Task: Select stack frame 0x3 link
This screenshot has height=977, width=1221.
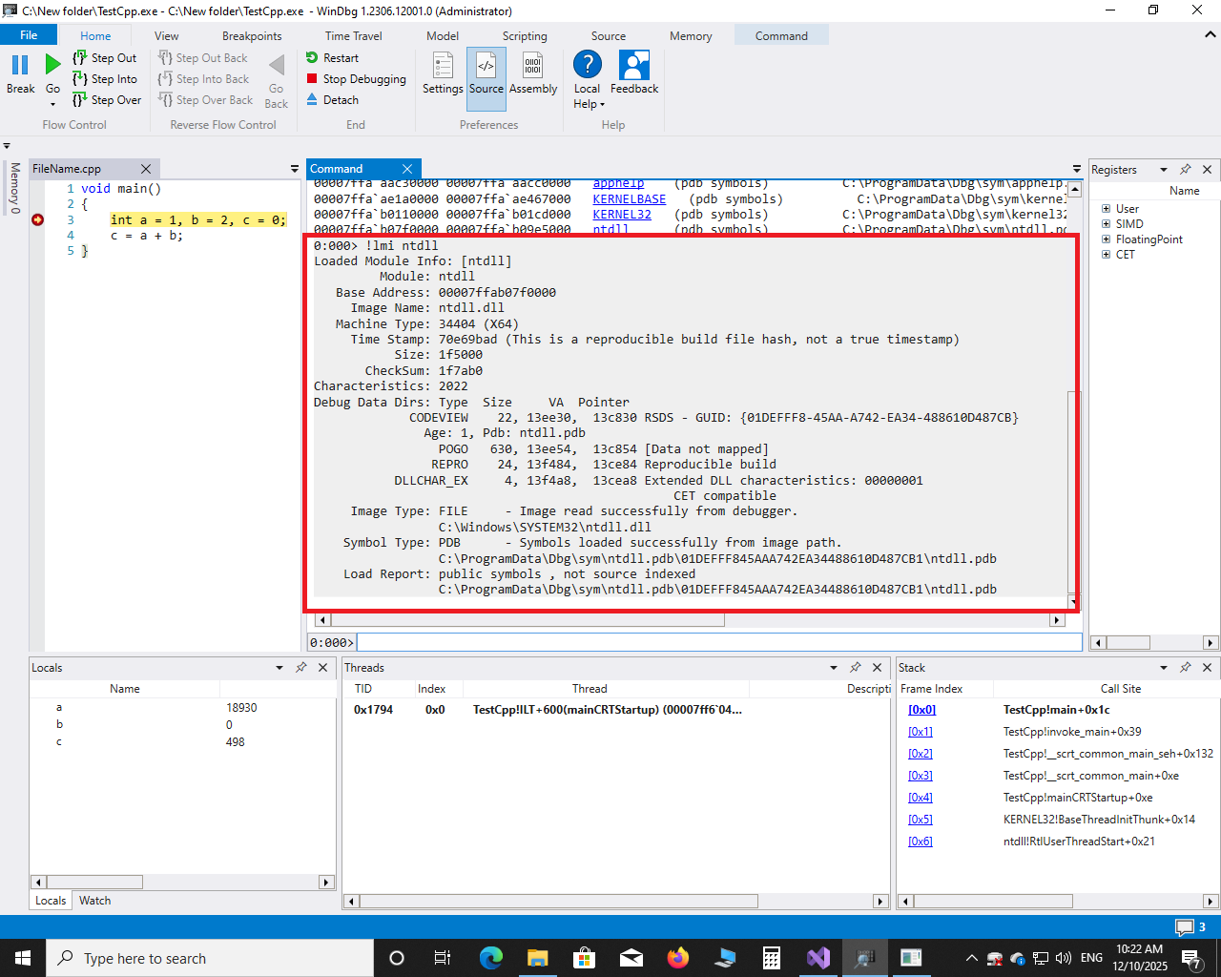Action: (920, 776)
